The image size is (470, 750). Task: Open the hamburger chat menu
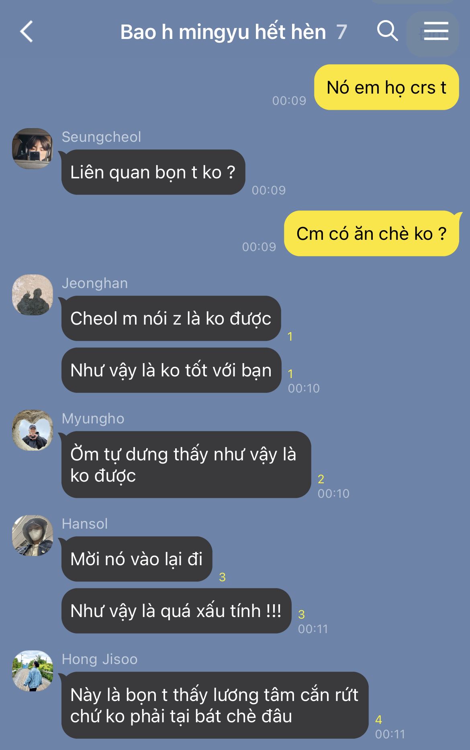pyautogui.click(x=435, y=31)
